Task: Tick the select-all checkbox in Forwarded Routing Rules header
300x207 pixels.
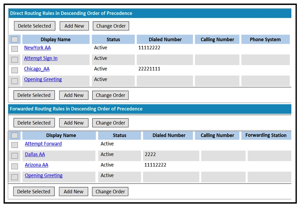Action: coord(14,135)
